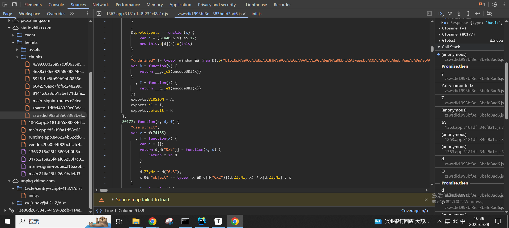The image size is (509, 228).
Task: Toggle the device toolbar icon
Action: tap(14, 5)
